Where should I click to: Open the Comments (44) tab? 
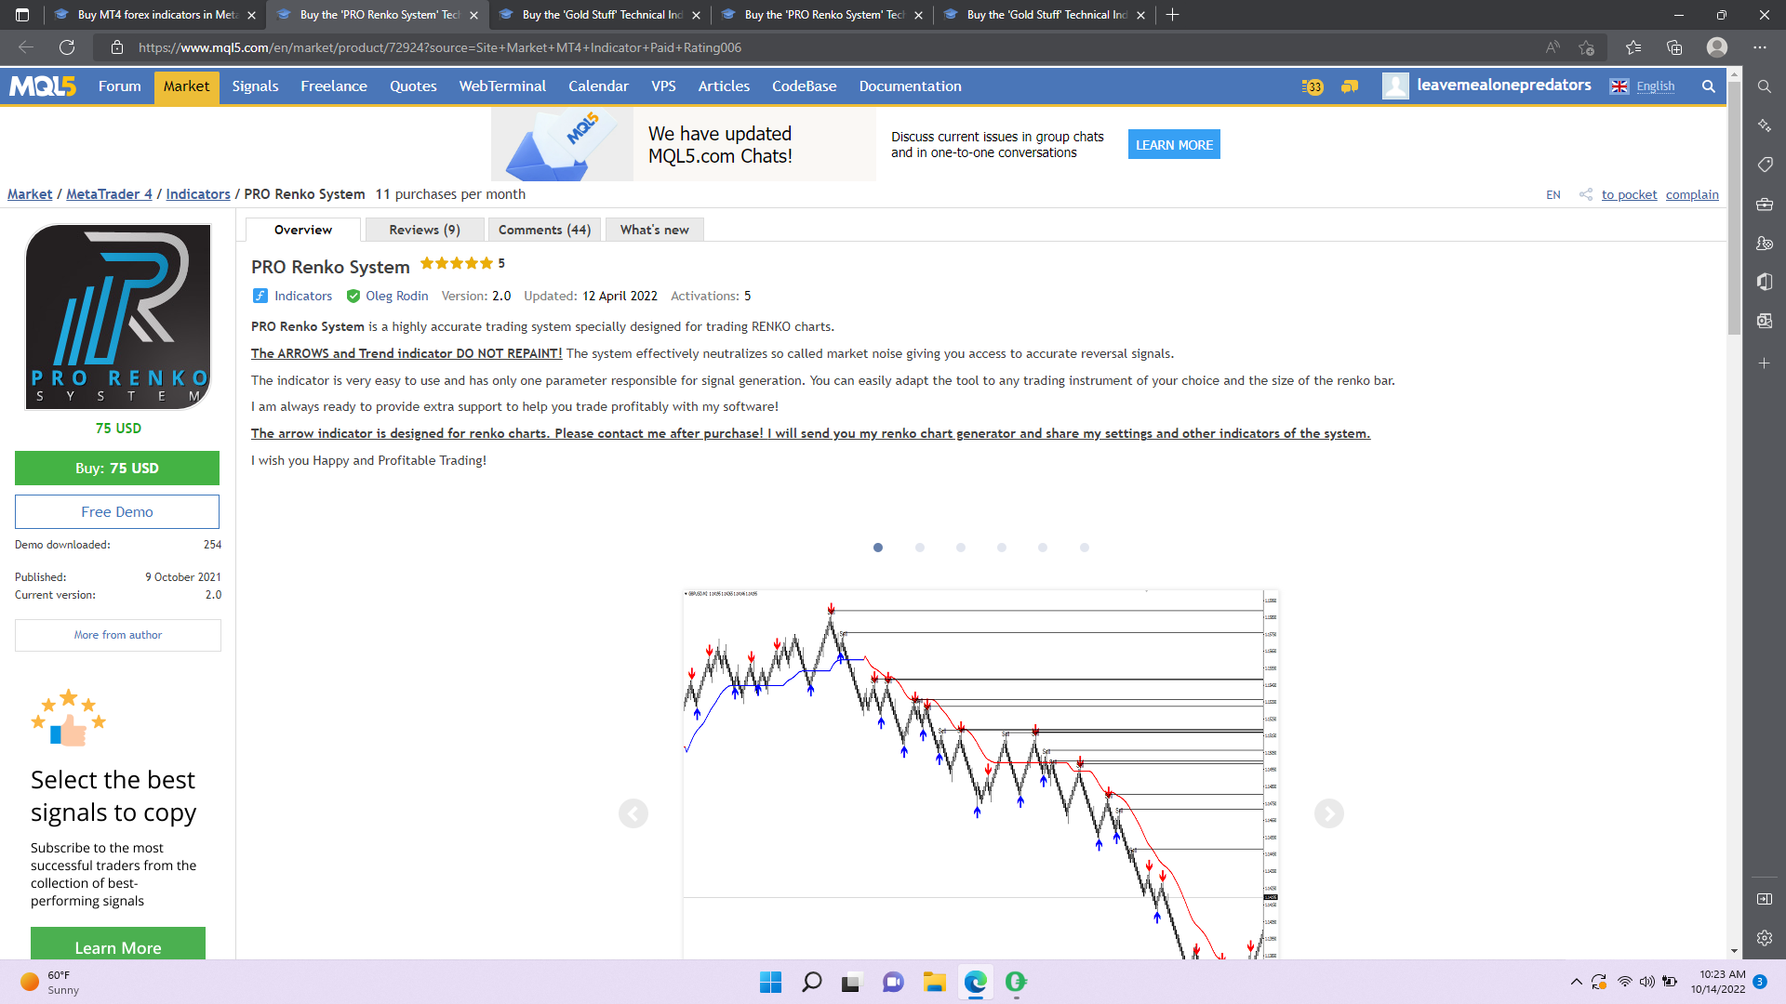click(x=544, y=230)
